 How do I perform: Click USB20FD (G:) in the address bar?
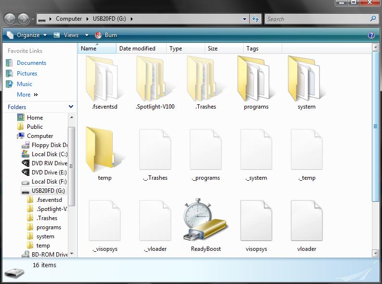[109, 19]
